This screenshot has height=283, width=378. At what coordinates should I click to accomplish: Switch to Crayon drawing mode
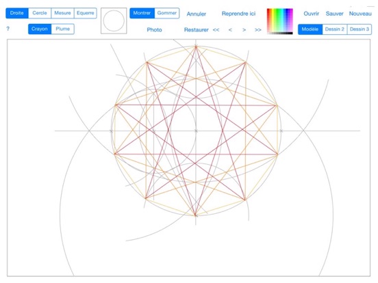pyautogui.click(x=40, y=29)
